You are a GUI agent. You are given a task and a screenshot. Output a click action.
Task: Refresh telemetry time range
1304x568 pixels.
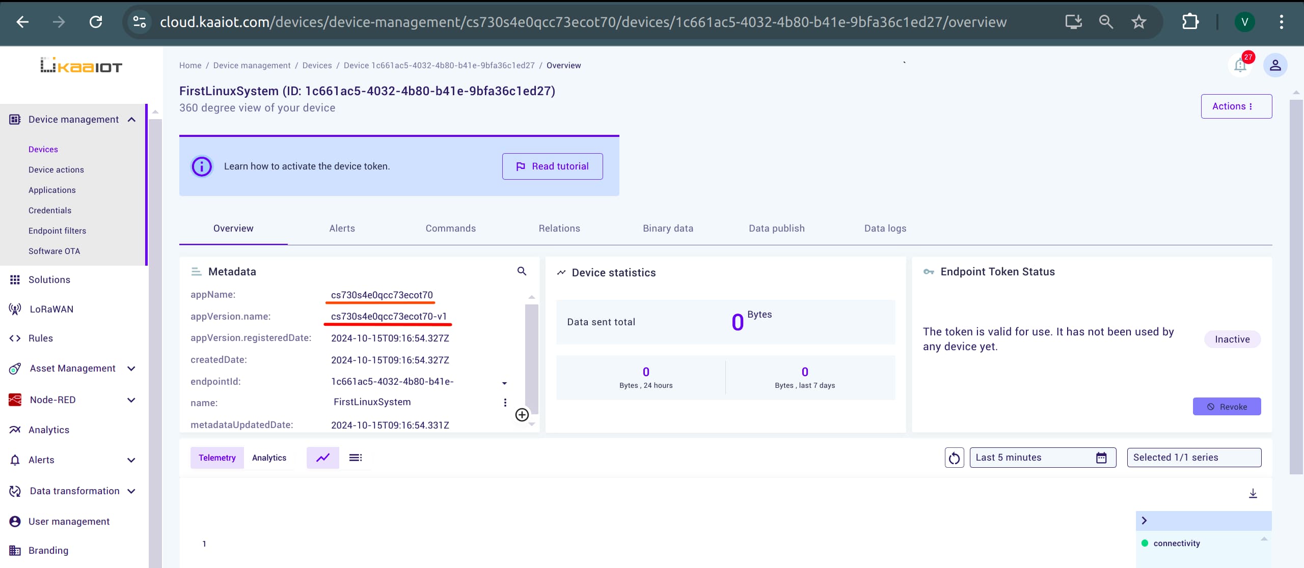tap(954, 458)
